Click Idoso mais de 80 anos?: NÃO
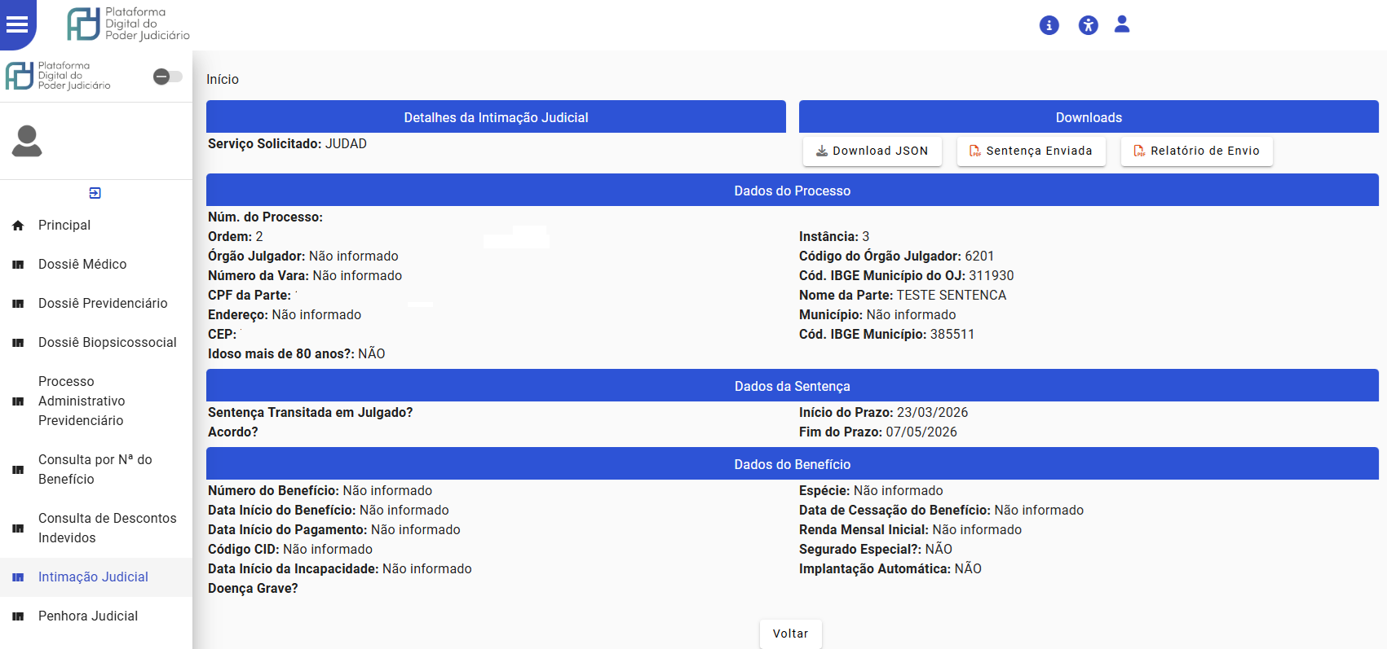The width and height of the screenshot is (1387, 649). click(x=297, y=353)
